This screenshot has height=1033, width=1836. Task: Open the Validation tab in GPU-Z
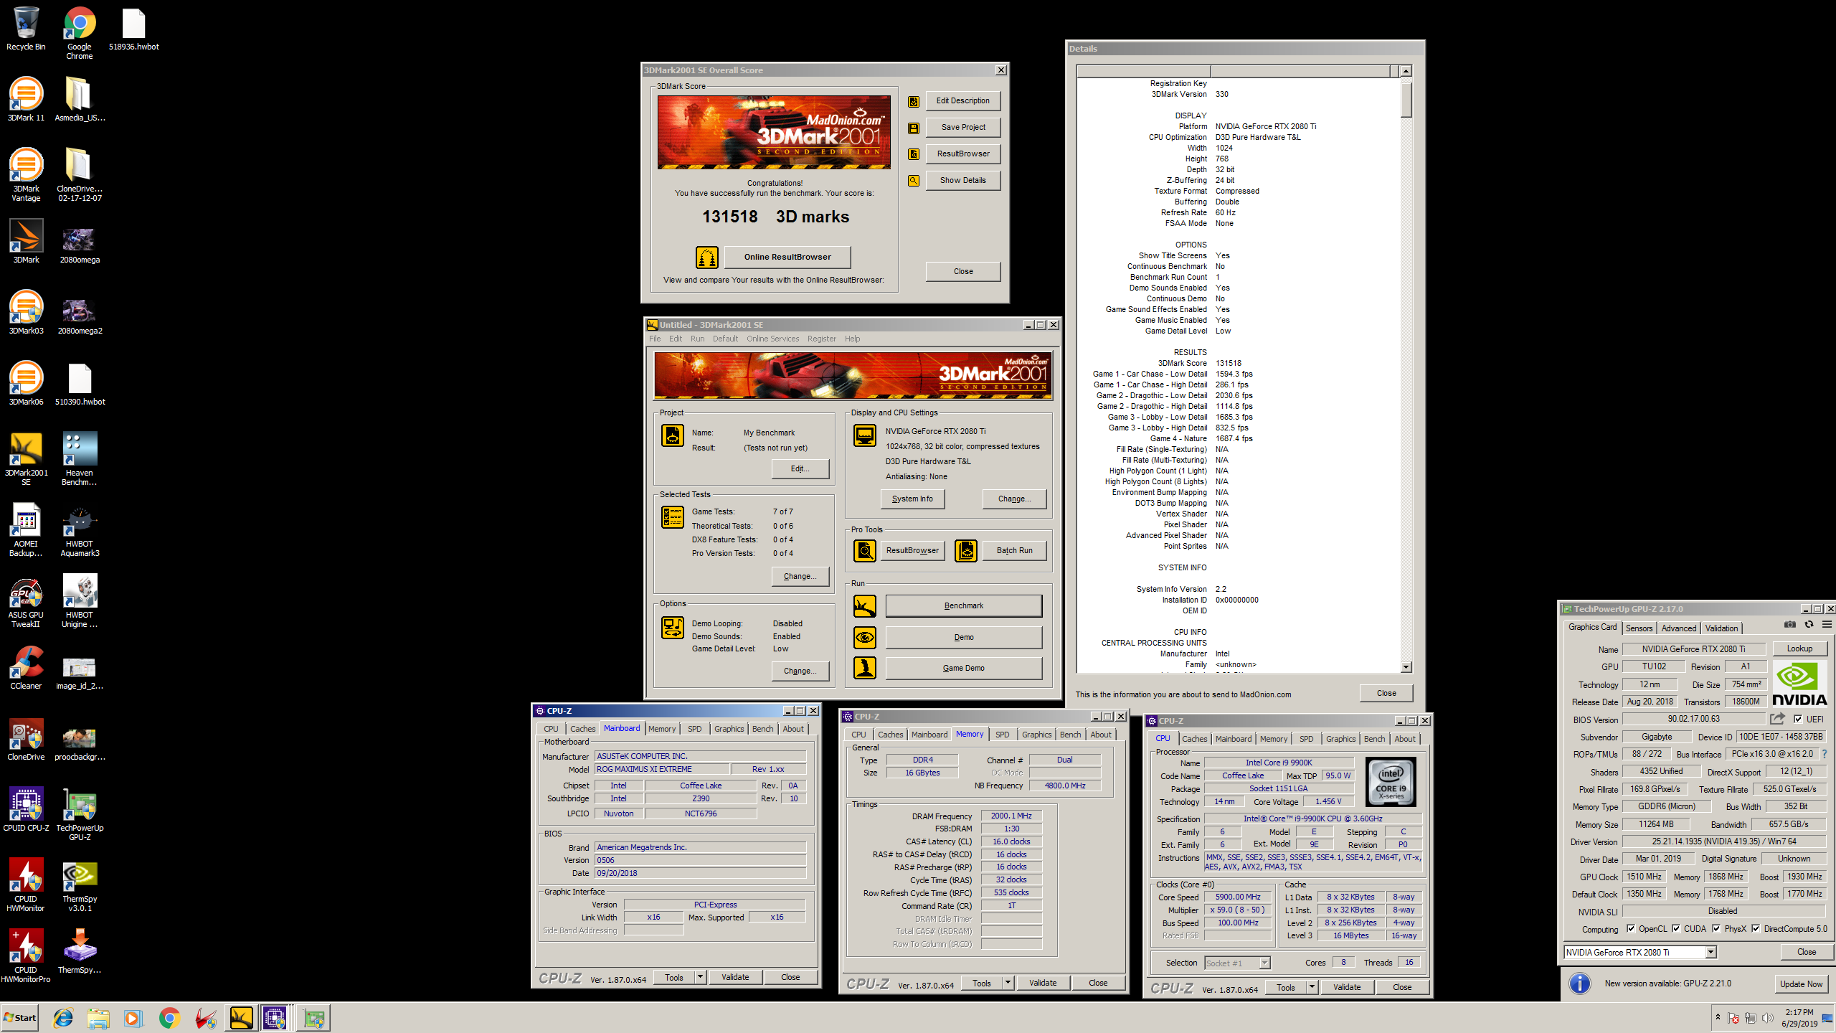pyautogui.click(x=1721, y=628)
